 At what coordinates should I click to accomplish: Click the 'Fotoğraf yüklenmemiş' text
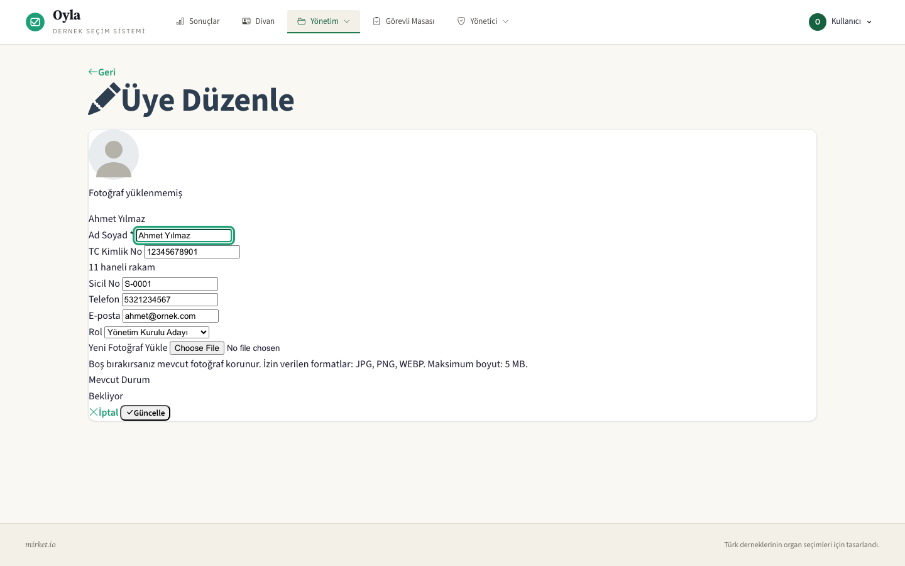[135, 193]
